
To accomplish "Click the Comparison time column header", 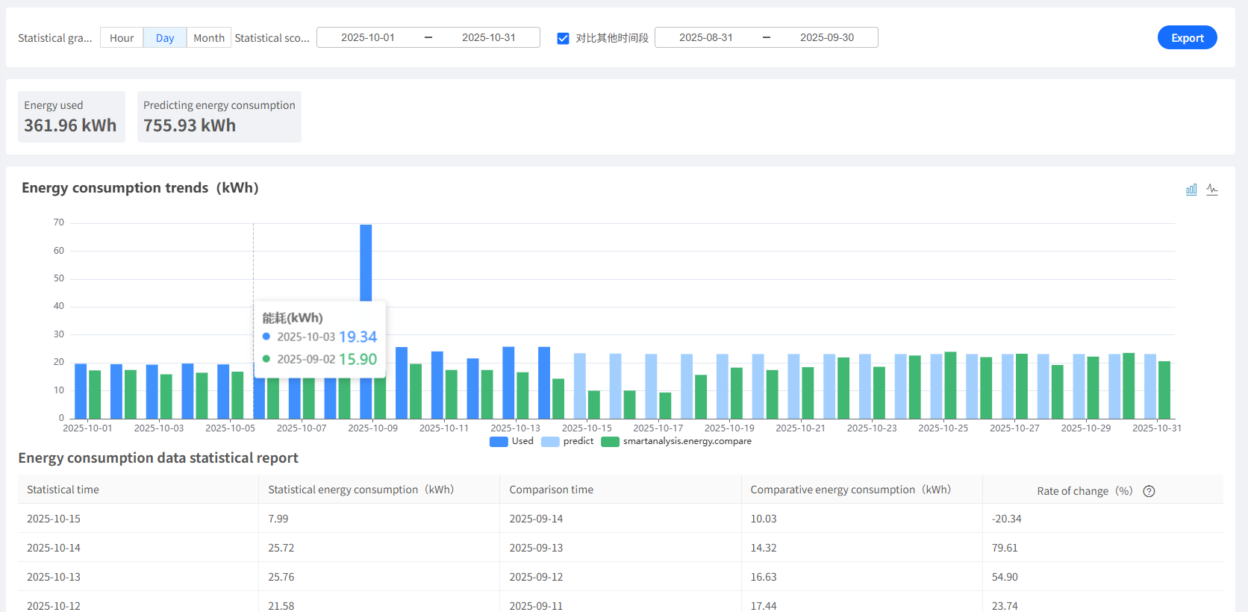I will pyautogui.click(x=620, y=490).
